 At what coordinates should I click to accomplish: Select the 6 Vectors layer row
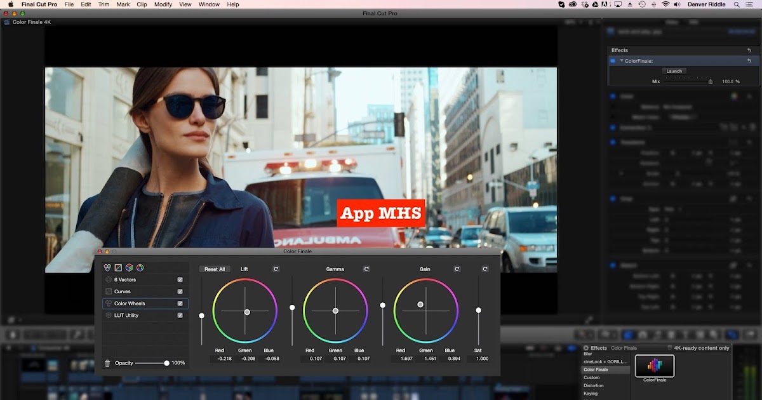(145, 279)
